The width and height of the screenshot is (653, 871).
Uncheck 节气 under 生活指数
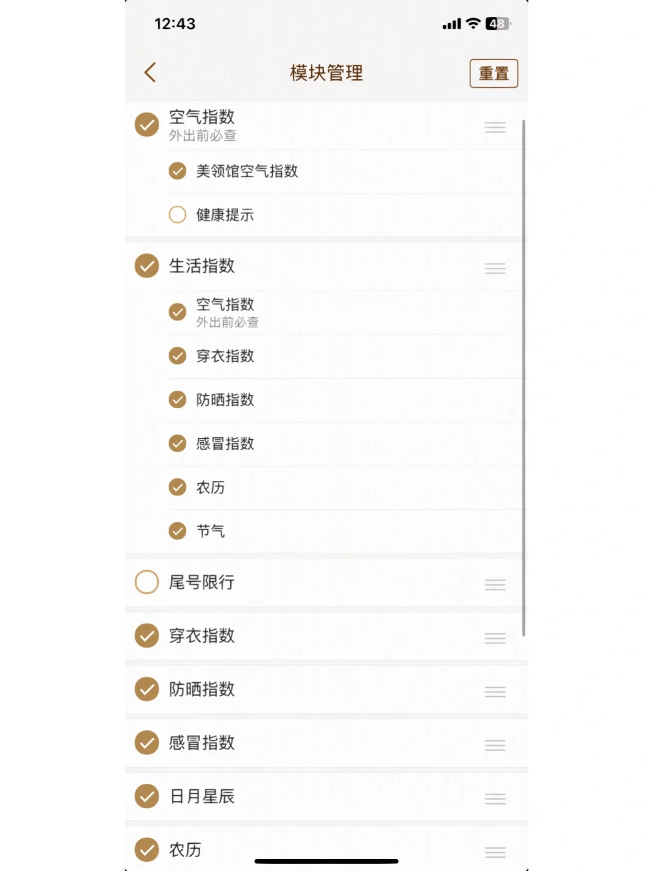[177, 531]
